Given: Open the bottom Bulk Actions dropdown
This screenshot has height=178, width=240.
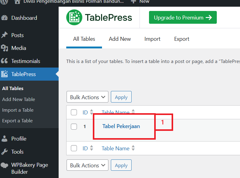Looking at the screenshot, I should [x=87, y=166].
